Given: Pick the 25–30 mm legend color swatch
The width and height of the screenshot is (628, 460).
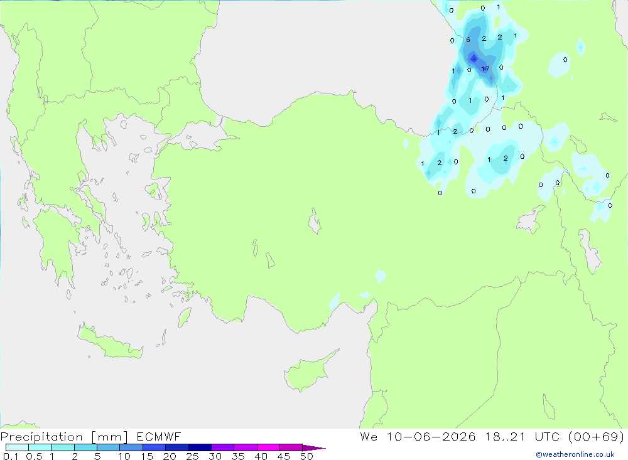Looking at the screenshot, I should [x=200, y=447].
